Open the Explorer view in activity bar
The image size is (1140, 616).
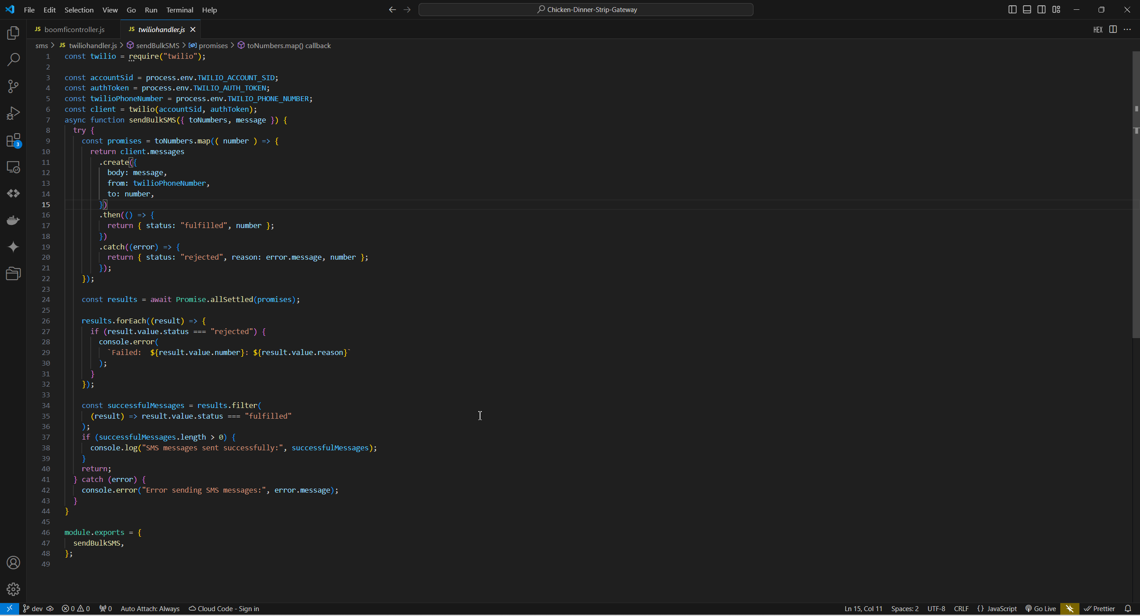(x=13, y=33)
